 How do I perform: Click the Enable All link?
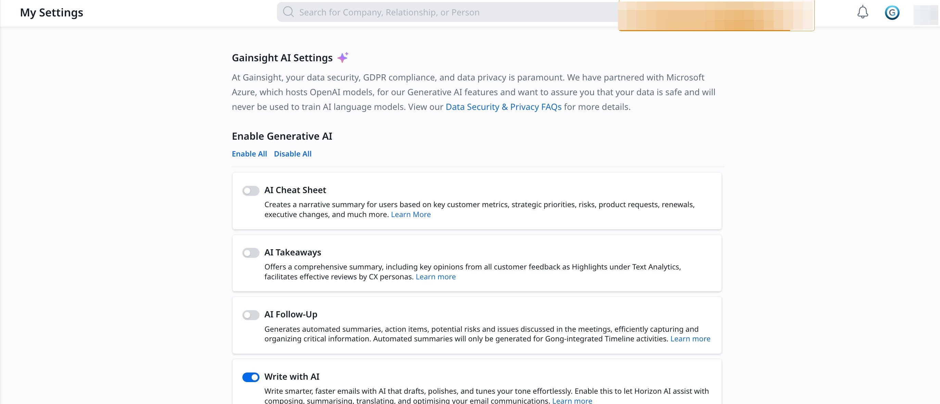point(249,154)
